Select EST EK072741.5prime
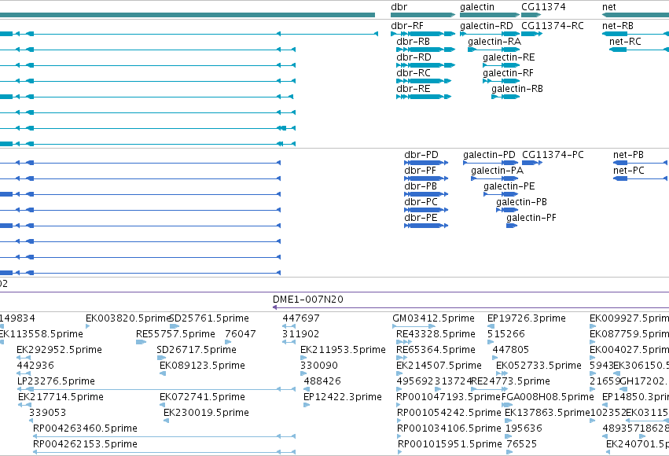669x456 pixels. pyautogui.click(x=202, y=397)
